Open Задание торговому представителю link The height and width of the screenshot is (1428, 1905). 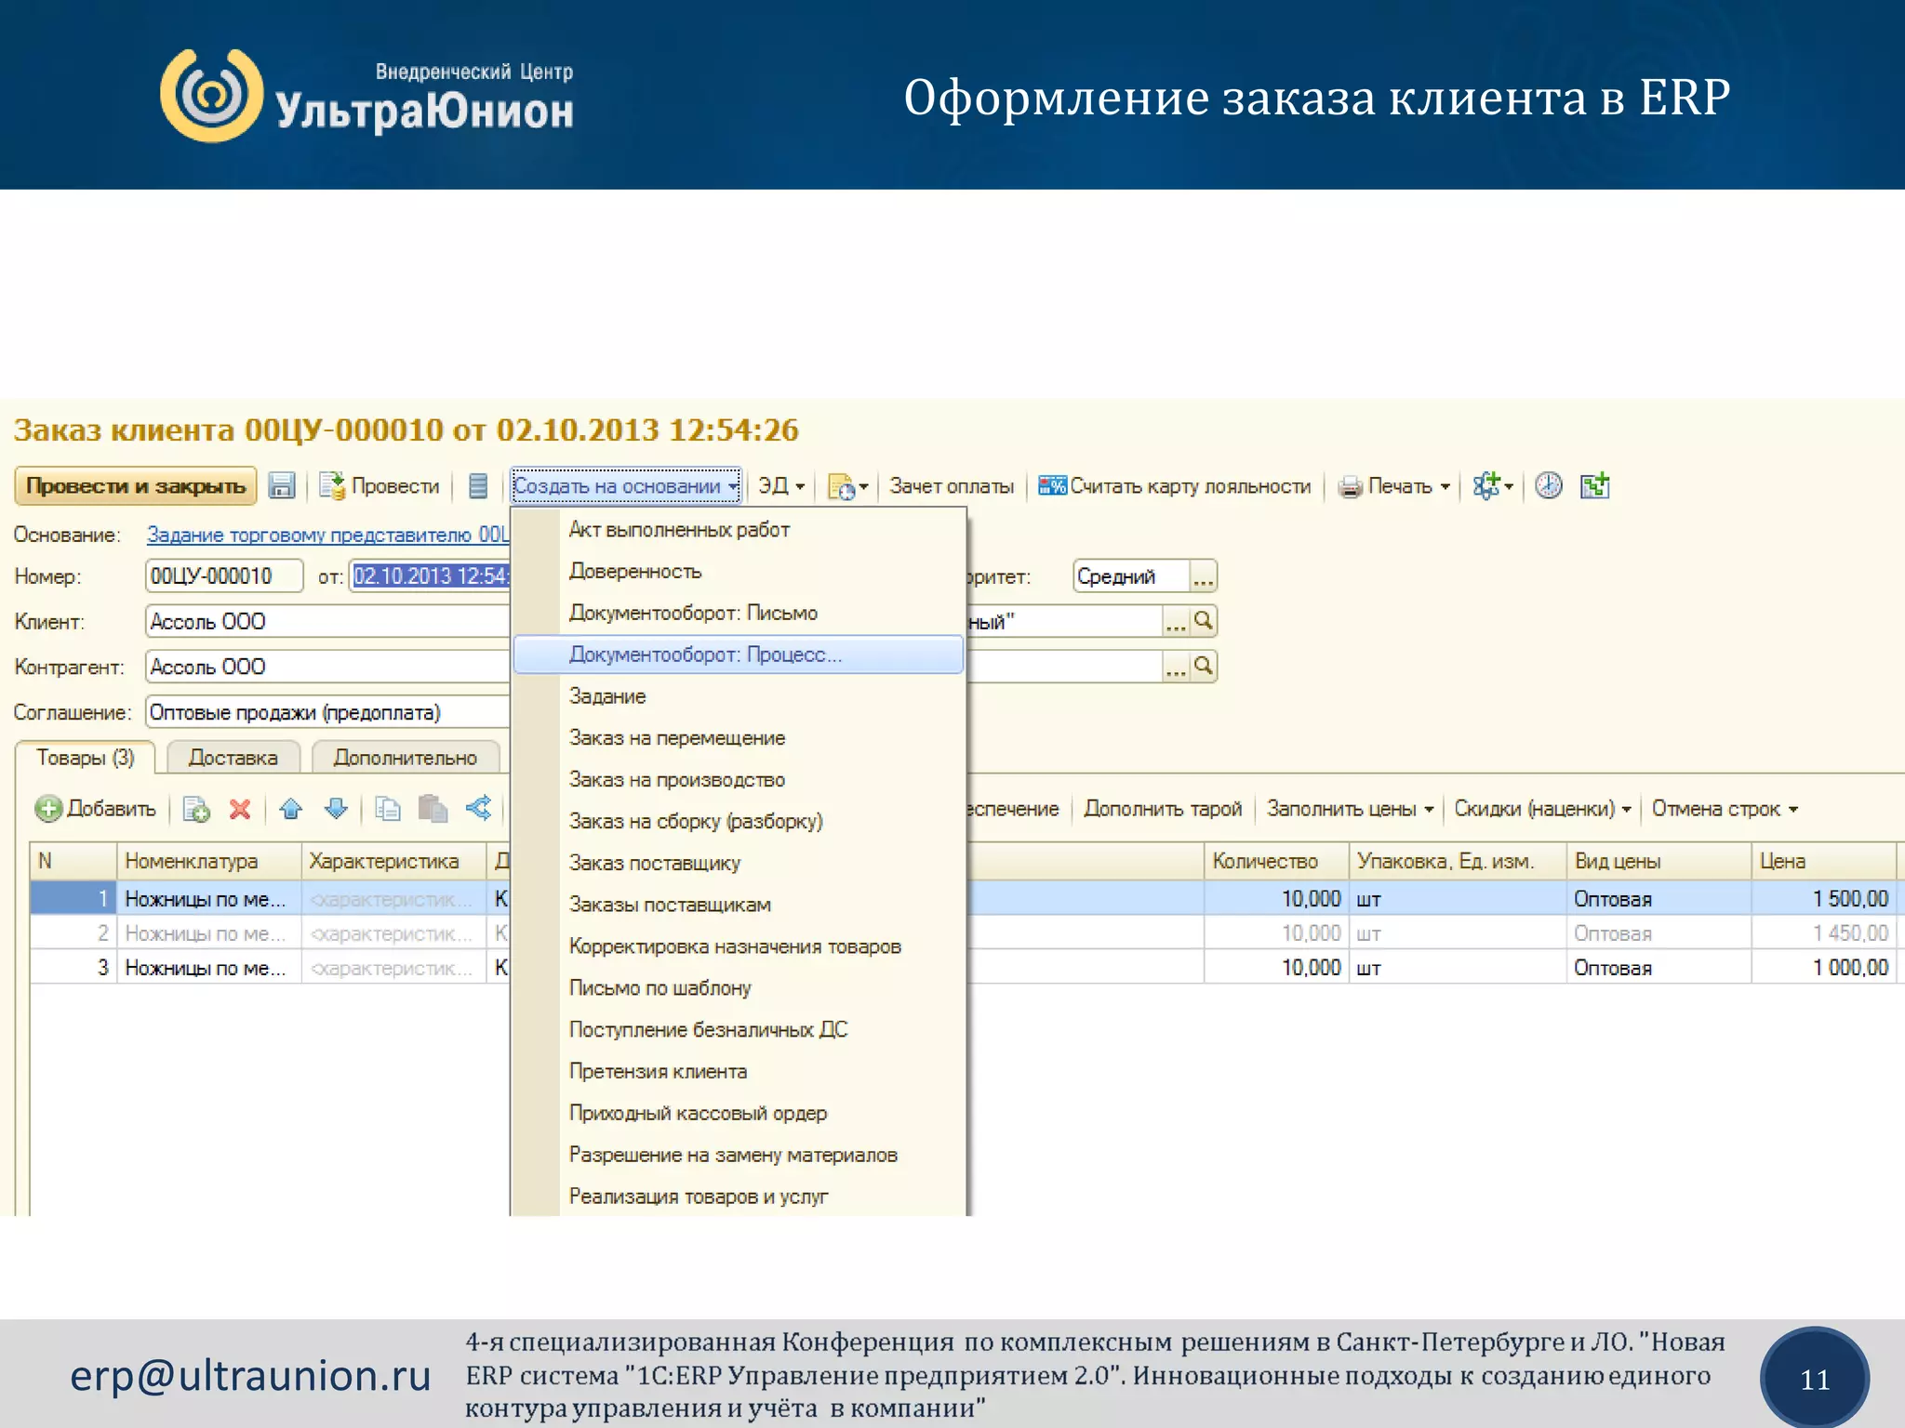pos(327,535)
